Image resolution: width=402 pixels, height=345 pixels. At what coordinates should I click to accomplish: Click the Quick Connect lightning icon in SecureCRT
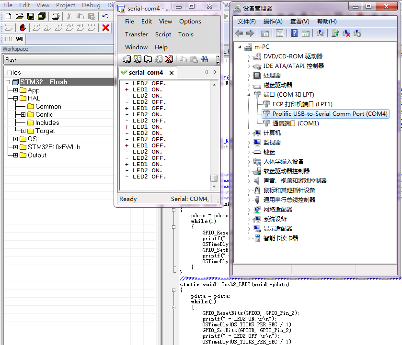click(x=137, y=59)
